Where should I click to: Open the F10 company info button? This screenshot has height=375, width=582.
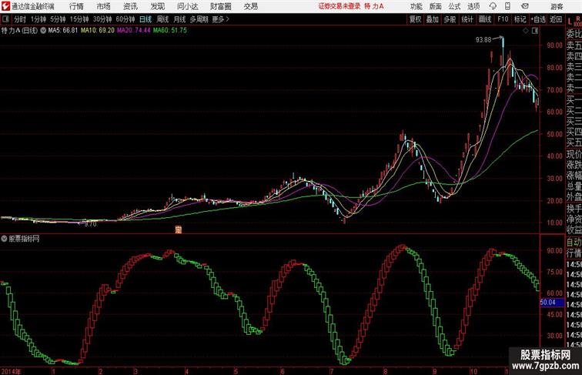[x=503, y=19]
